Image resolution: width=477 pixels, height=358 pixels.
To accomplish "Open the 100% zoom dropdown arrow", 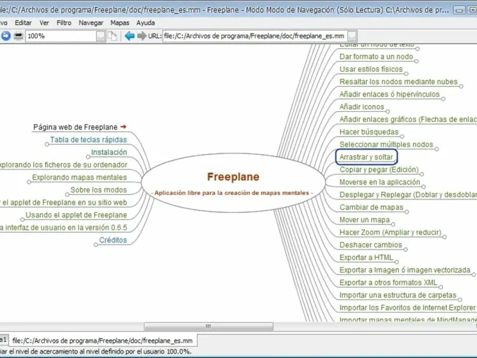I will (x=101, y=36).
